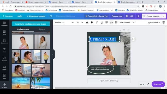This screenshot has width=167, height=94.
Task: Add a new page with plus icon
Action: click(x=129, y=30)
